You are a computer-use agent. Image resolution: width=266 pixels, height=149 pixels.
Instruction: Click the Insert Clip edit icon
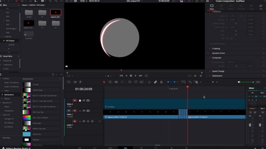130,82
